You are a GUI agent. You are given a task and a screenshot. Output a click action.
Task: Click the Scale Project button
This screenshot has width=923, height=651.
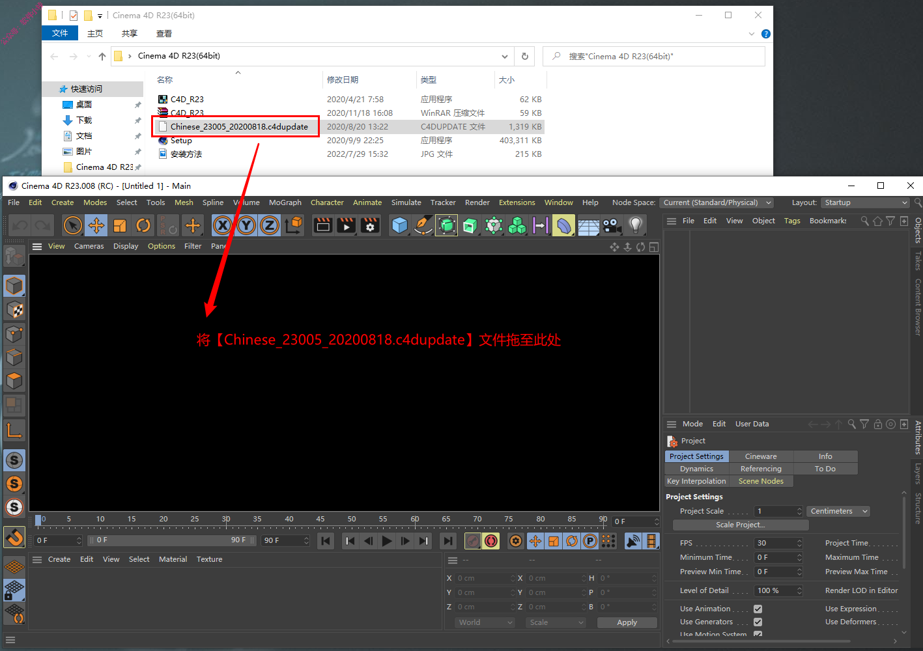pyautogui.click(x=741, y=525)
